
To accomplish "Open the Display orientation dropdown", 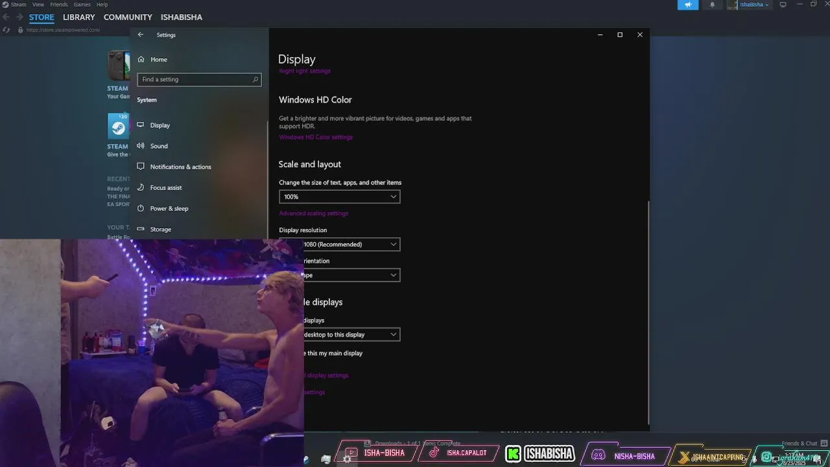I will (x=340, y=275).
